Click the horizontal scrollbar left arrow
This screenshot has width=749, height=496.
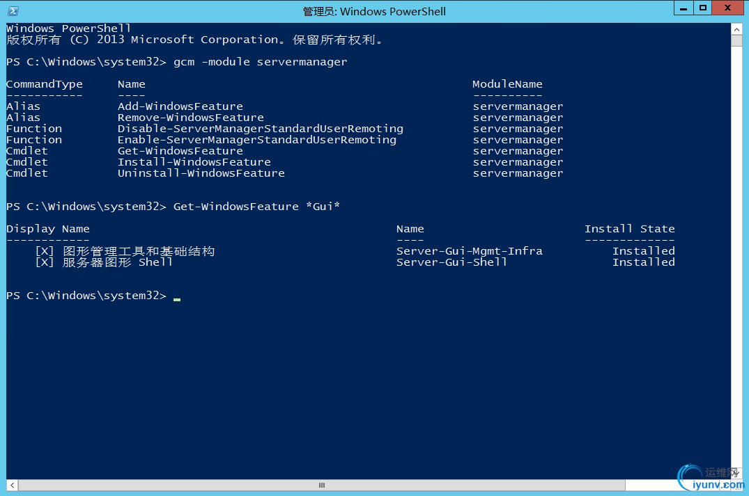click(11, 485)
